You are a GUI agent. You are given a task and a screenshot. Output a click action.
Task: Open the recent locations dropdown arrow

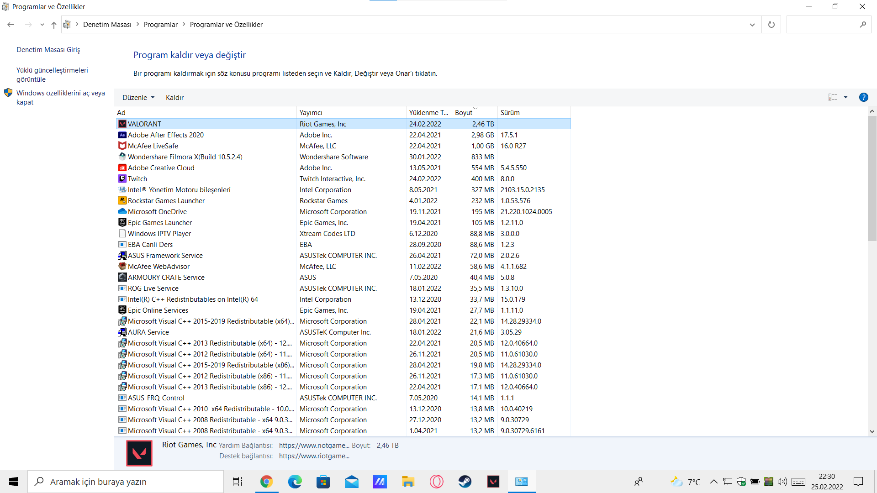click(x=42, y=25)
